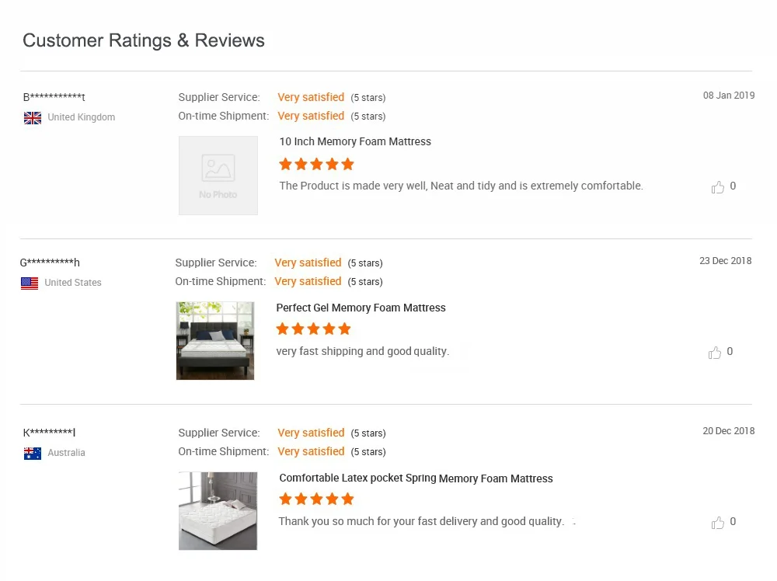Click the five-star rating on the UK review
Viewport: 777px width, 581px height.
[x=316, y=164]
